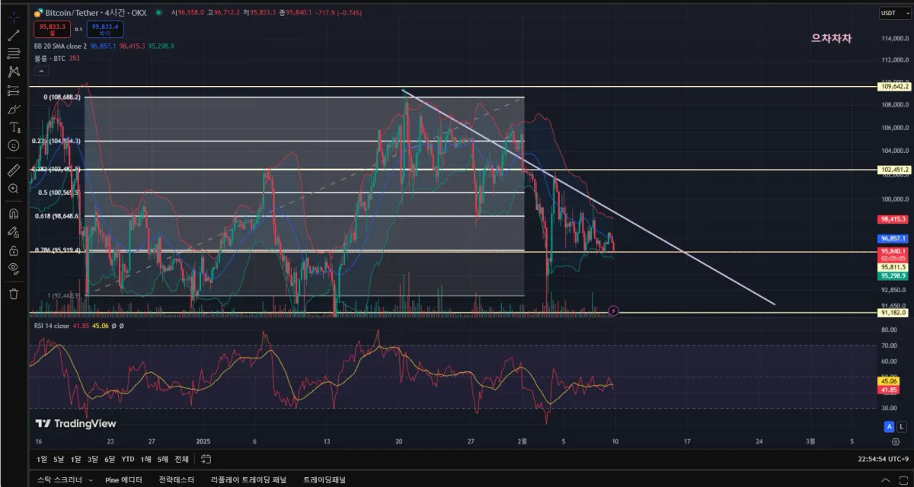Toggle stay in drawing mode
This screenshot has width=914, height=487.
click(13, 231)
